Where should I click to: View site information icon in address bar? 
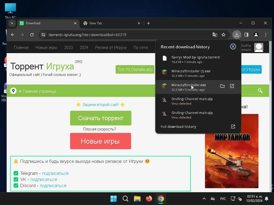pos(43,35)
